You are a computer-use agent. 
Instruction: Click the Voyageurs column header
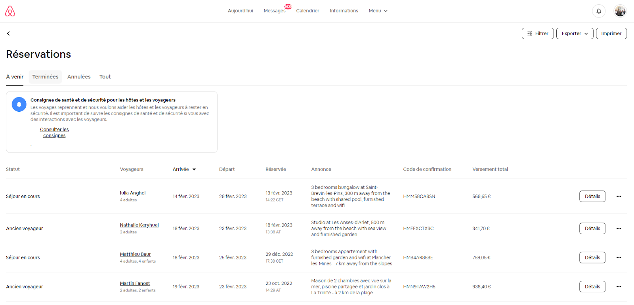tap(132, 170)
